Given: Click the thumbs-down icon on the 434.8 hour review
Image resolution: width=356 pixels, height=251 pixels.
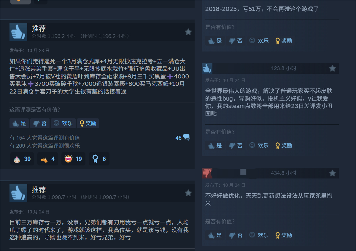Looking at the screenshot, I should [x=207, y=173].
